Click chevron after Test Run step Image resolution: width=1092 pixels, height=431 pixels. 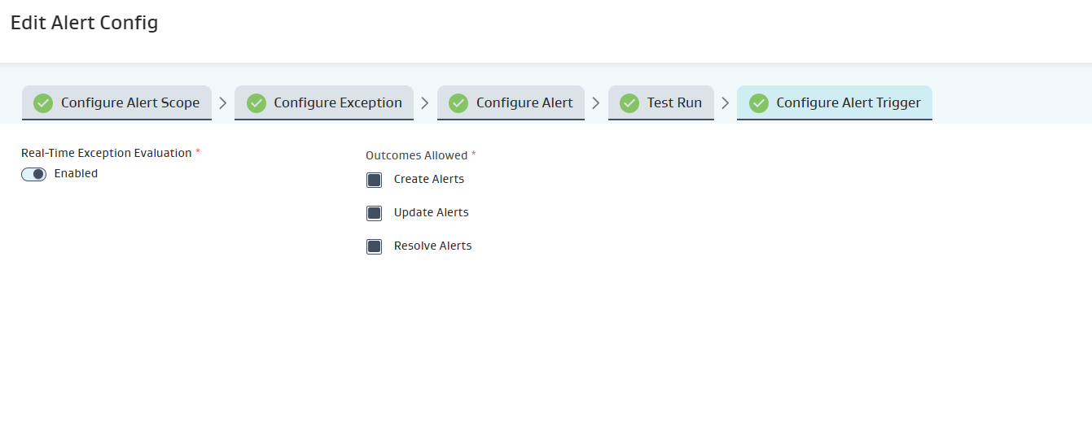point(726,103)
